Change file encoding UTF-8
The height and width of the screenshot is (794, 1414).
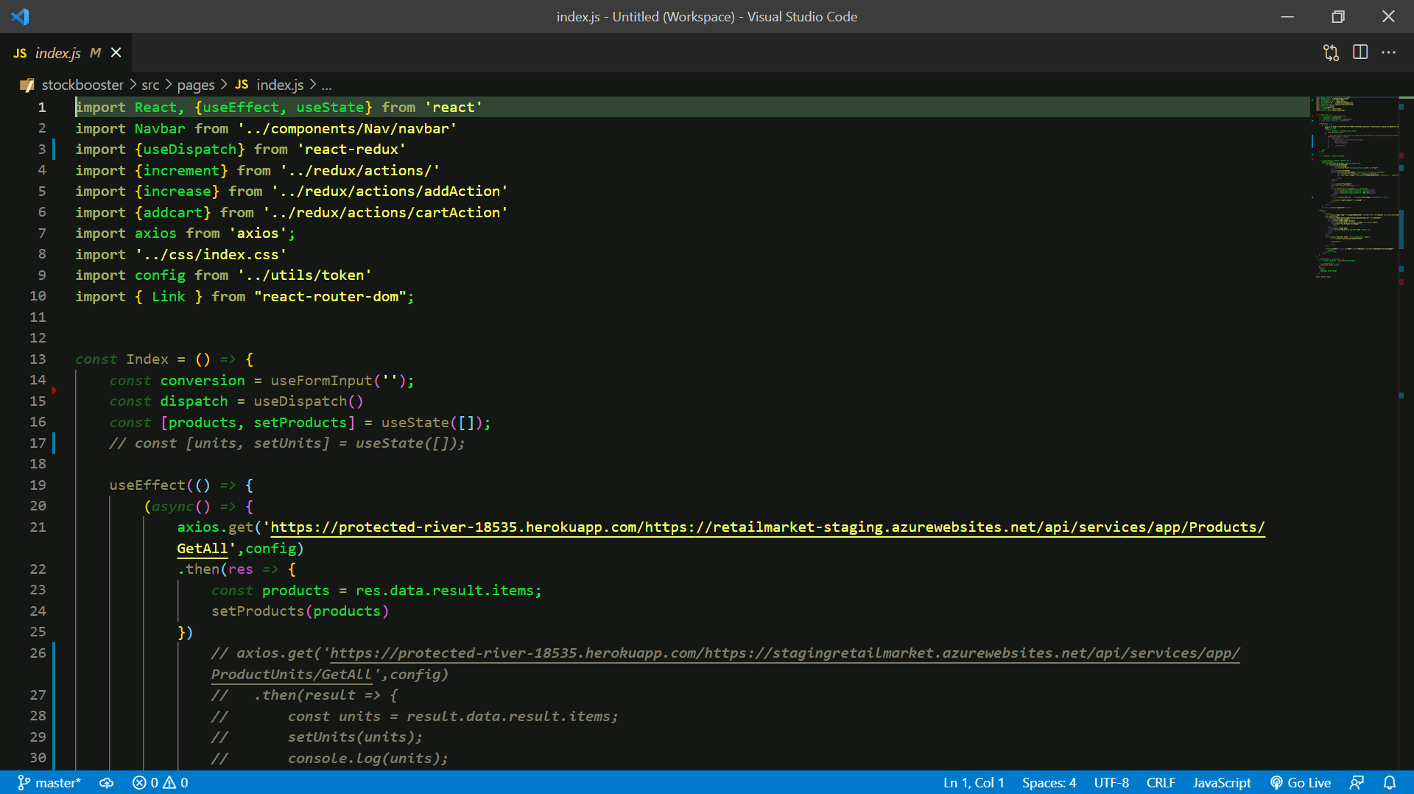(x=1111, y=782)
